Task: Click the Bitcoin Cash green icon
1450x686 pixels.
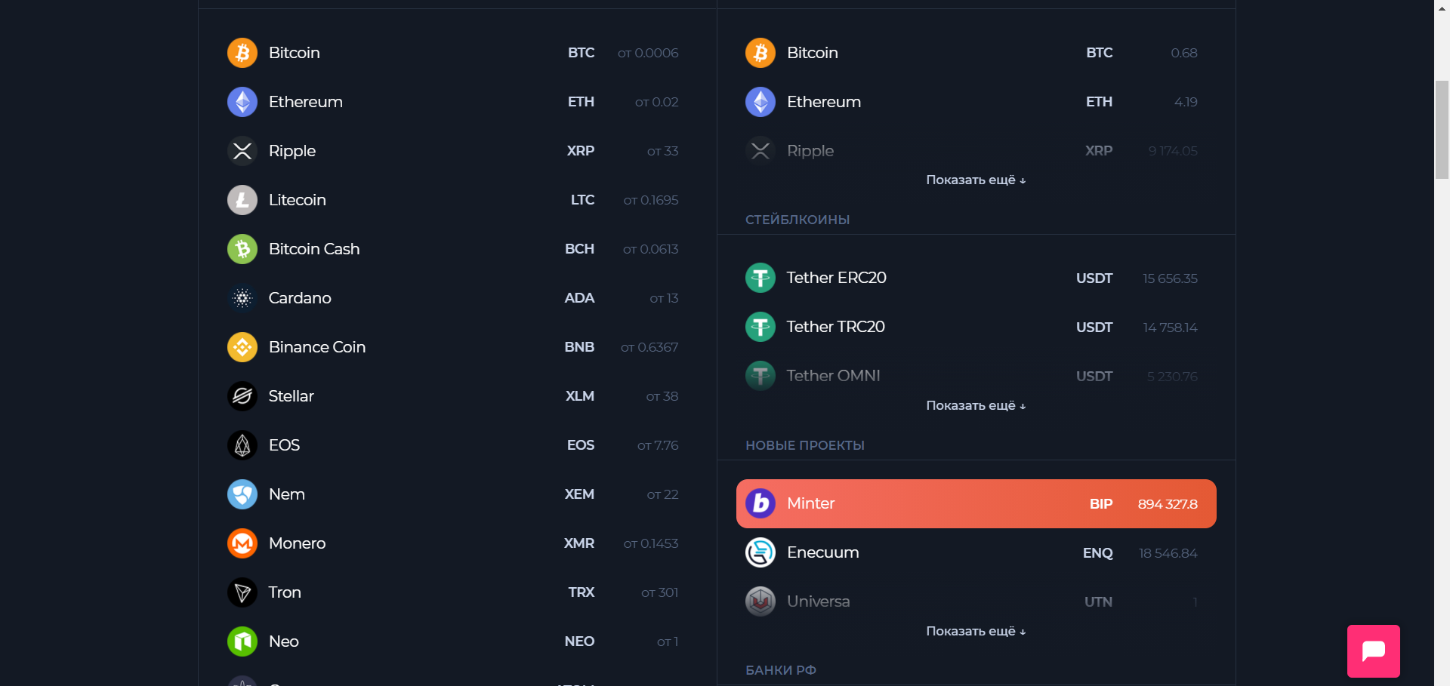Action: click(x=242, y=249)
